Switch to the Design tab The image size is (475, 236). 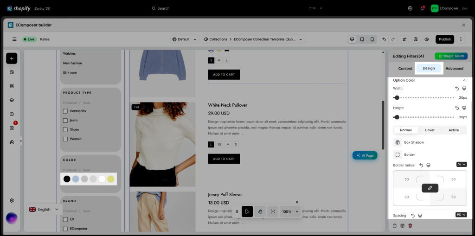[429, 68]
